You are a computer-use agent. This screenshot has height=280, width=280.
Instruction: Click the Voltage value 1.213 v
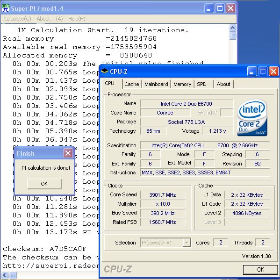point(217,131)
